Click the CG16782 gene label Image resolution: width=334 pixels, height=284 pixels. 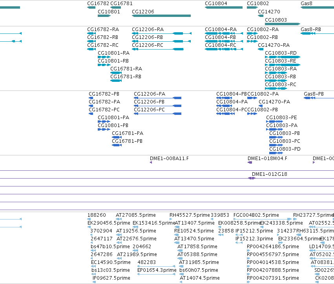click(x=98, y=4)
